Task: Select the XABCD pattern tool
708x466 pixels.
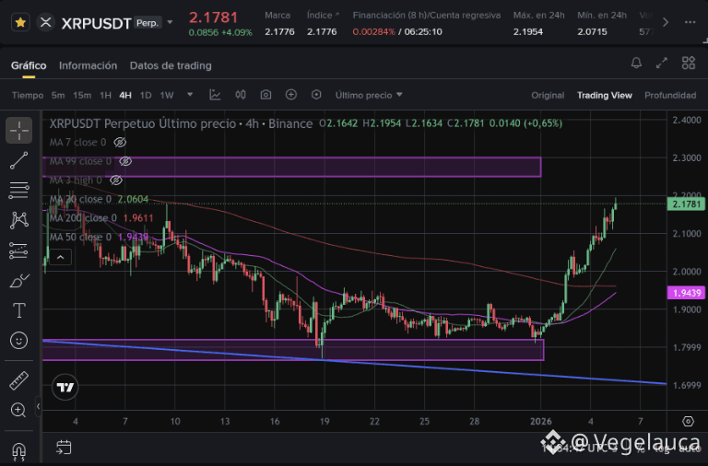Action: click(x=19, y=220)
